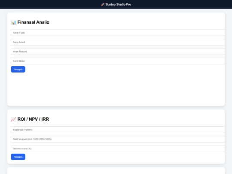This screenshot has height=174, width=232.
Task: Click the rocket icon in header
Action: (103, 4)
